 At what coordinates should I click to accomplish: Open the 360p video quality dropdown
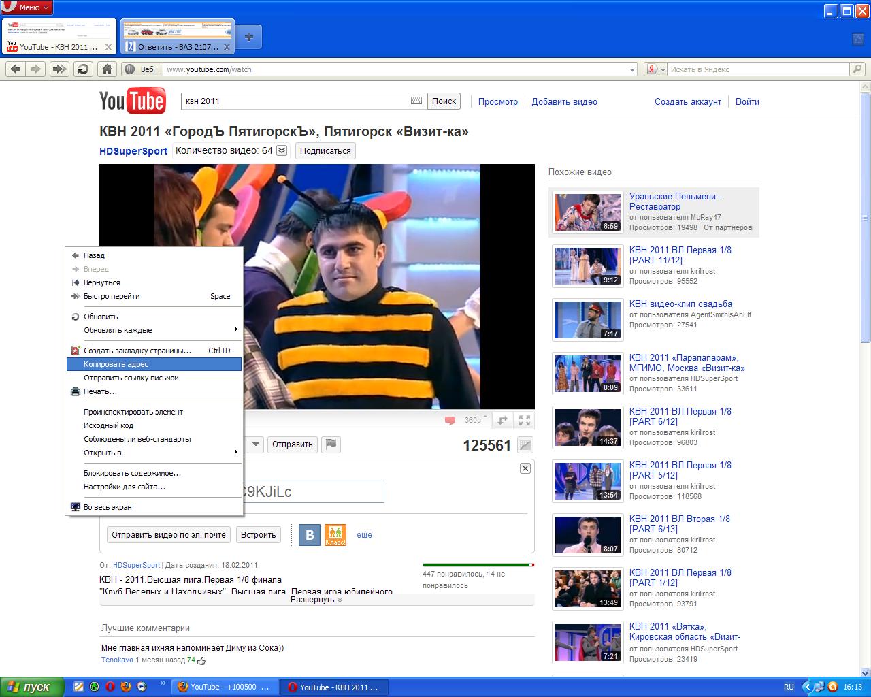tap(475, 420)
